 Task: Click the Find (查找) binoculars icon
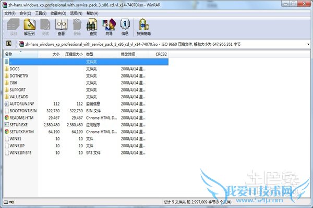[93, 27]
